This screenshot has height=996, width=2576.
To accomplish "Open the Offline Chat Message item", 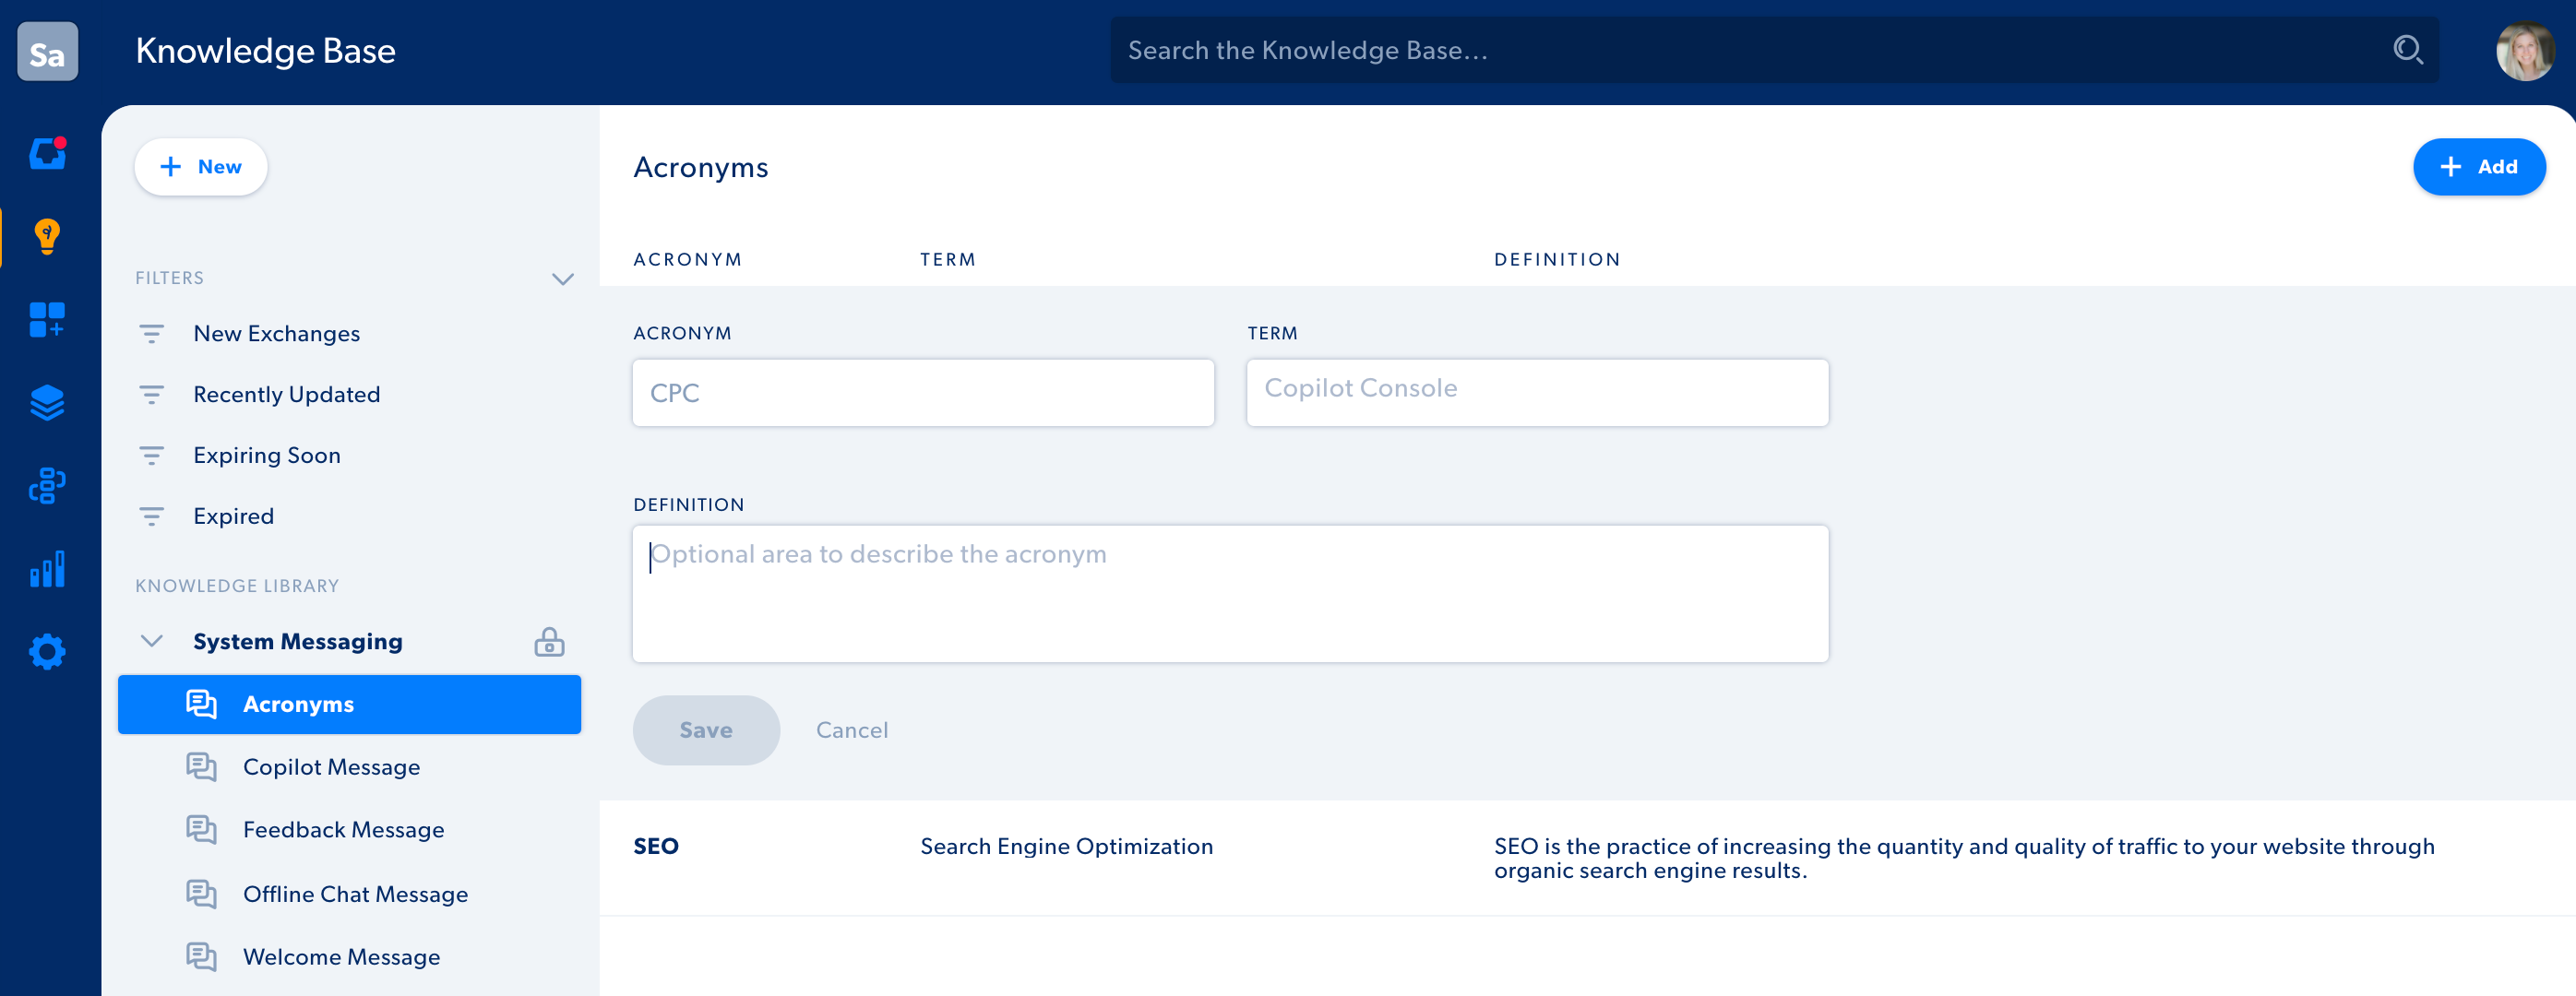I will pos(355,894).
